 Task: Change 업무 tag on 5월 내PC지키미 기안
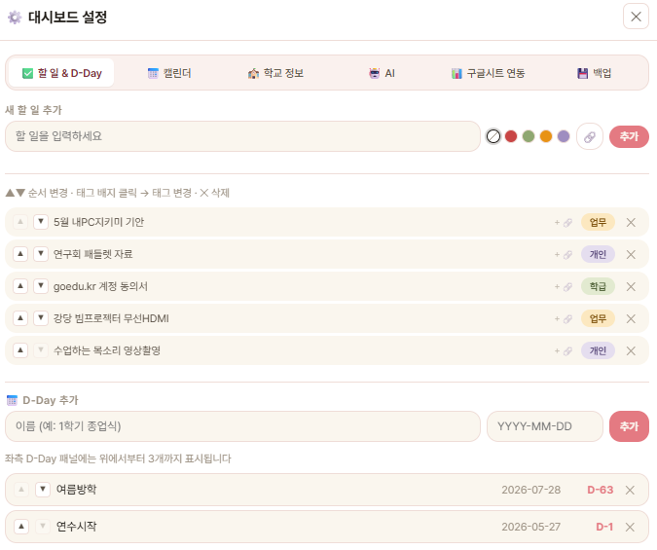[598, 222]
